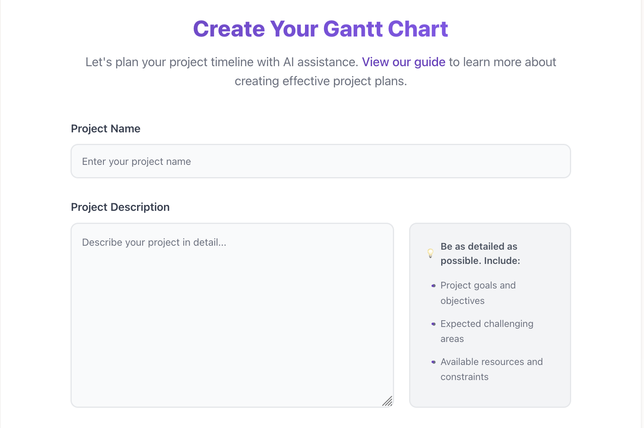Click the "Enter your project name" field

point(321,161)
